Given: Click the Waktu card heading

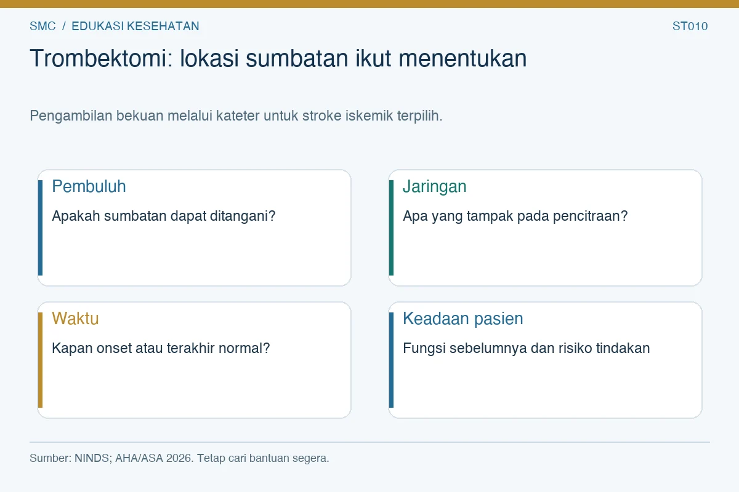Looking at the screenshot, I should point(75,319).
